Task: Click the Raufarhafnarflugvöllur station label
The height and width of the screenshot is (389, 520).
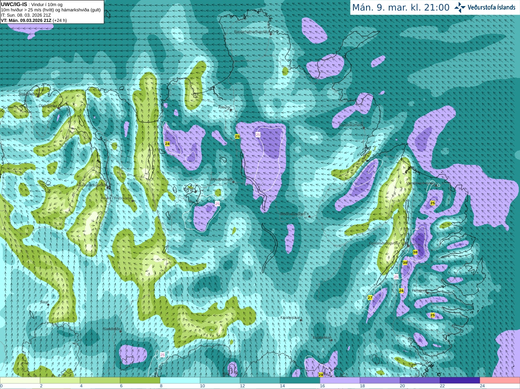Action: (x=252, y=31)
